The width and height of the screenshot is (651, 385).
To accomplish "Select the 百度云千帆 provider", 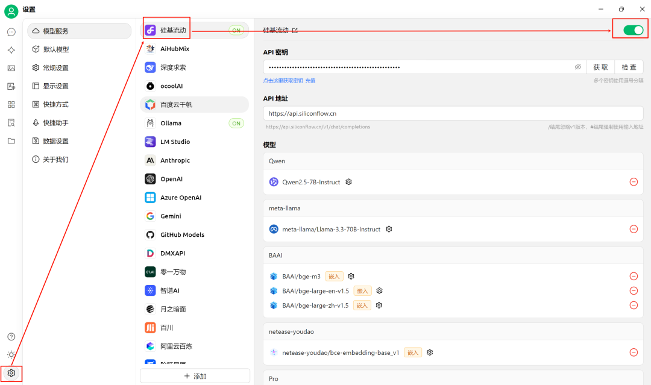I will click(194, 105).
